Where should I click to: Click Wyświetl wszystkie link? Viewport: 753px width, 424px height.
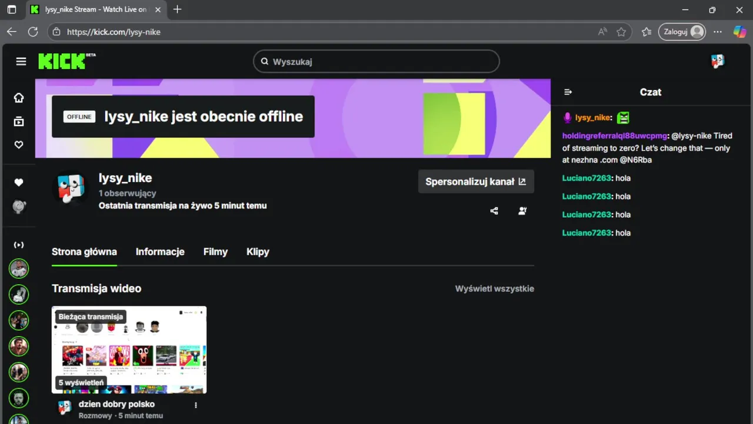tap(495, 289)
